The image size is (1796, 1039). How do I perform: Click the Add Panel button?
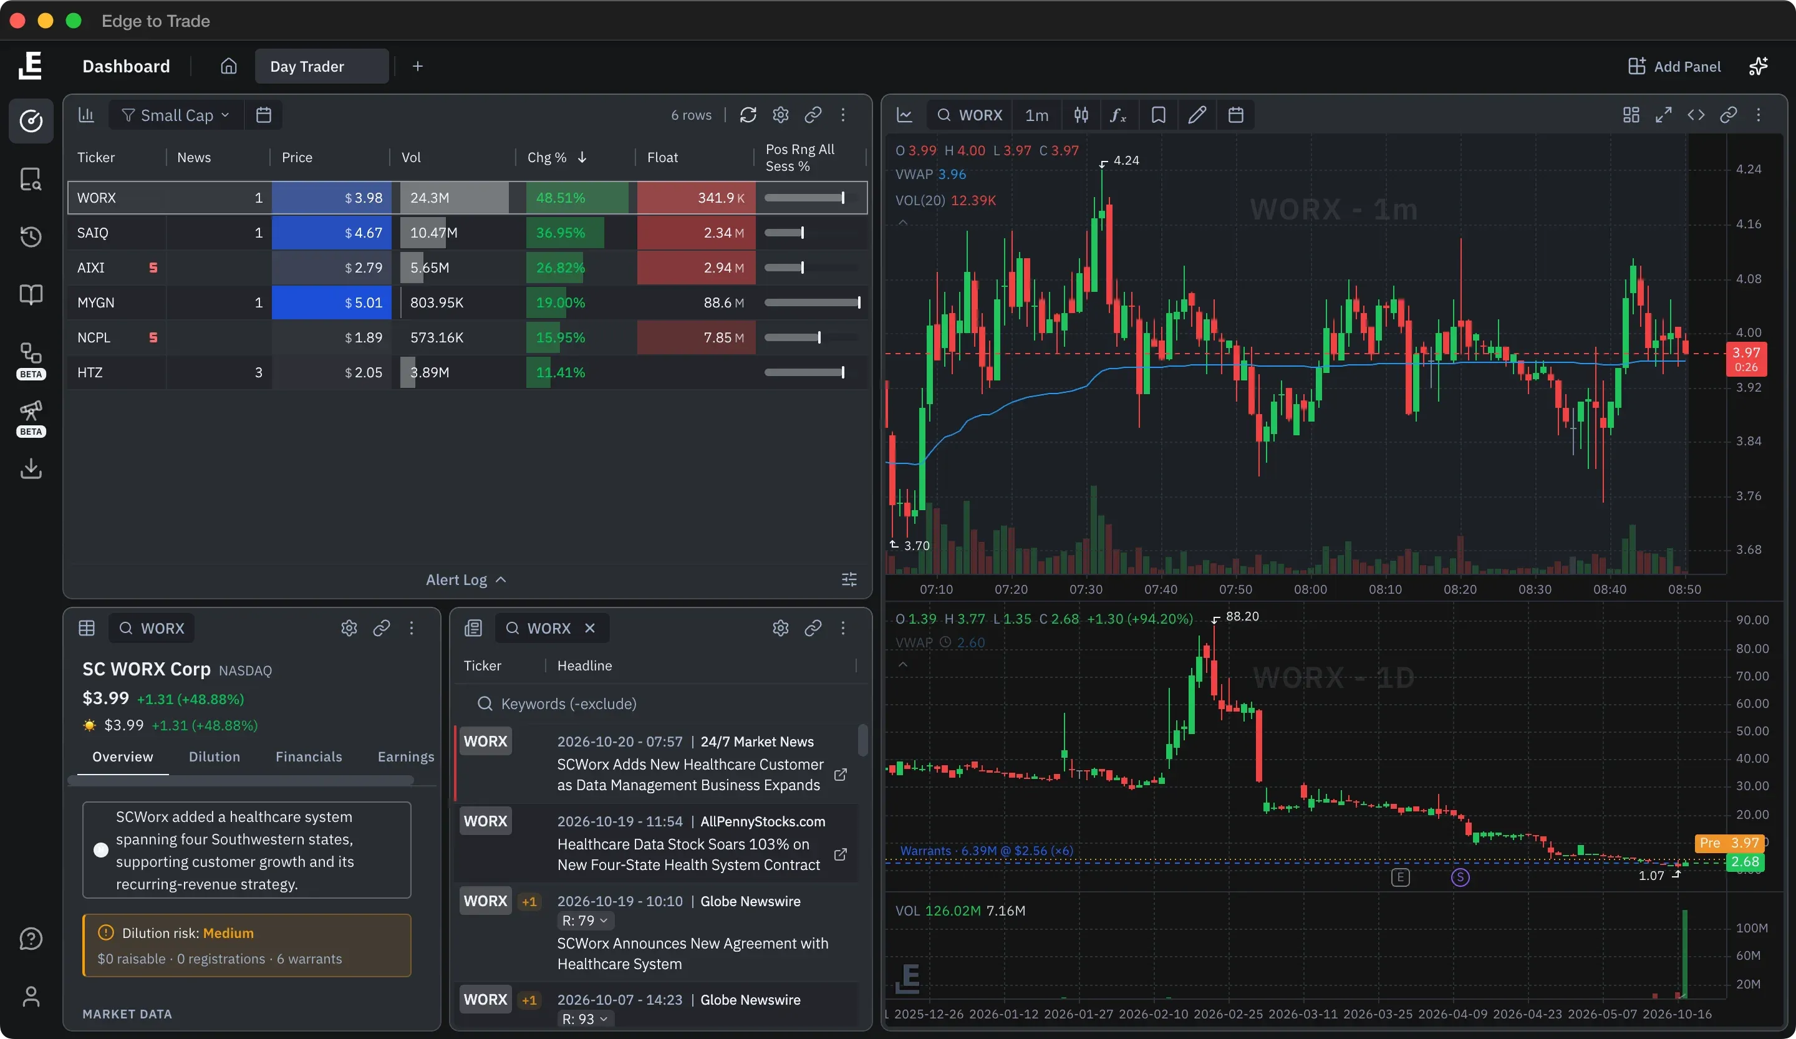pos(1674,66)
